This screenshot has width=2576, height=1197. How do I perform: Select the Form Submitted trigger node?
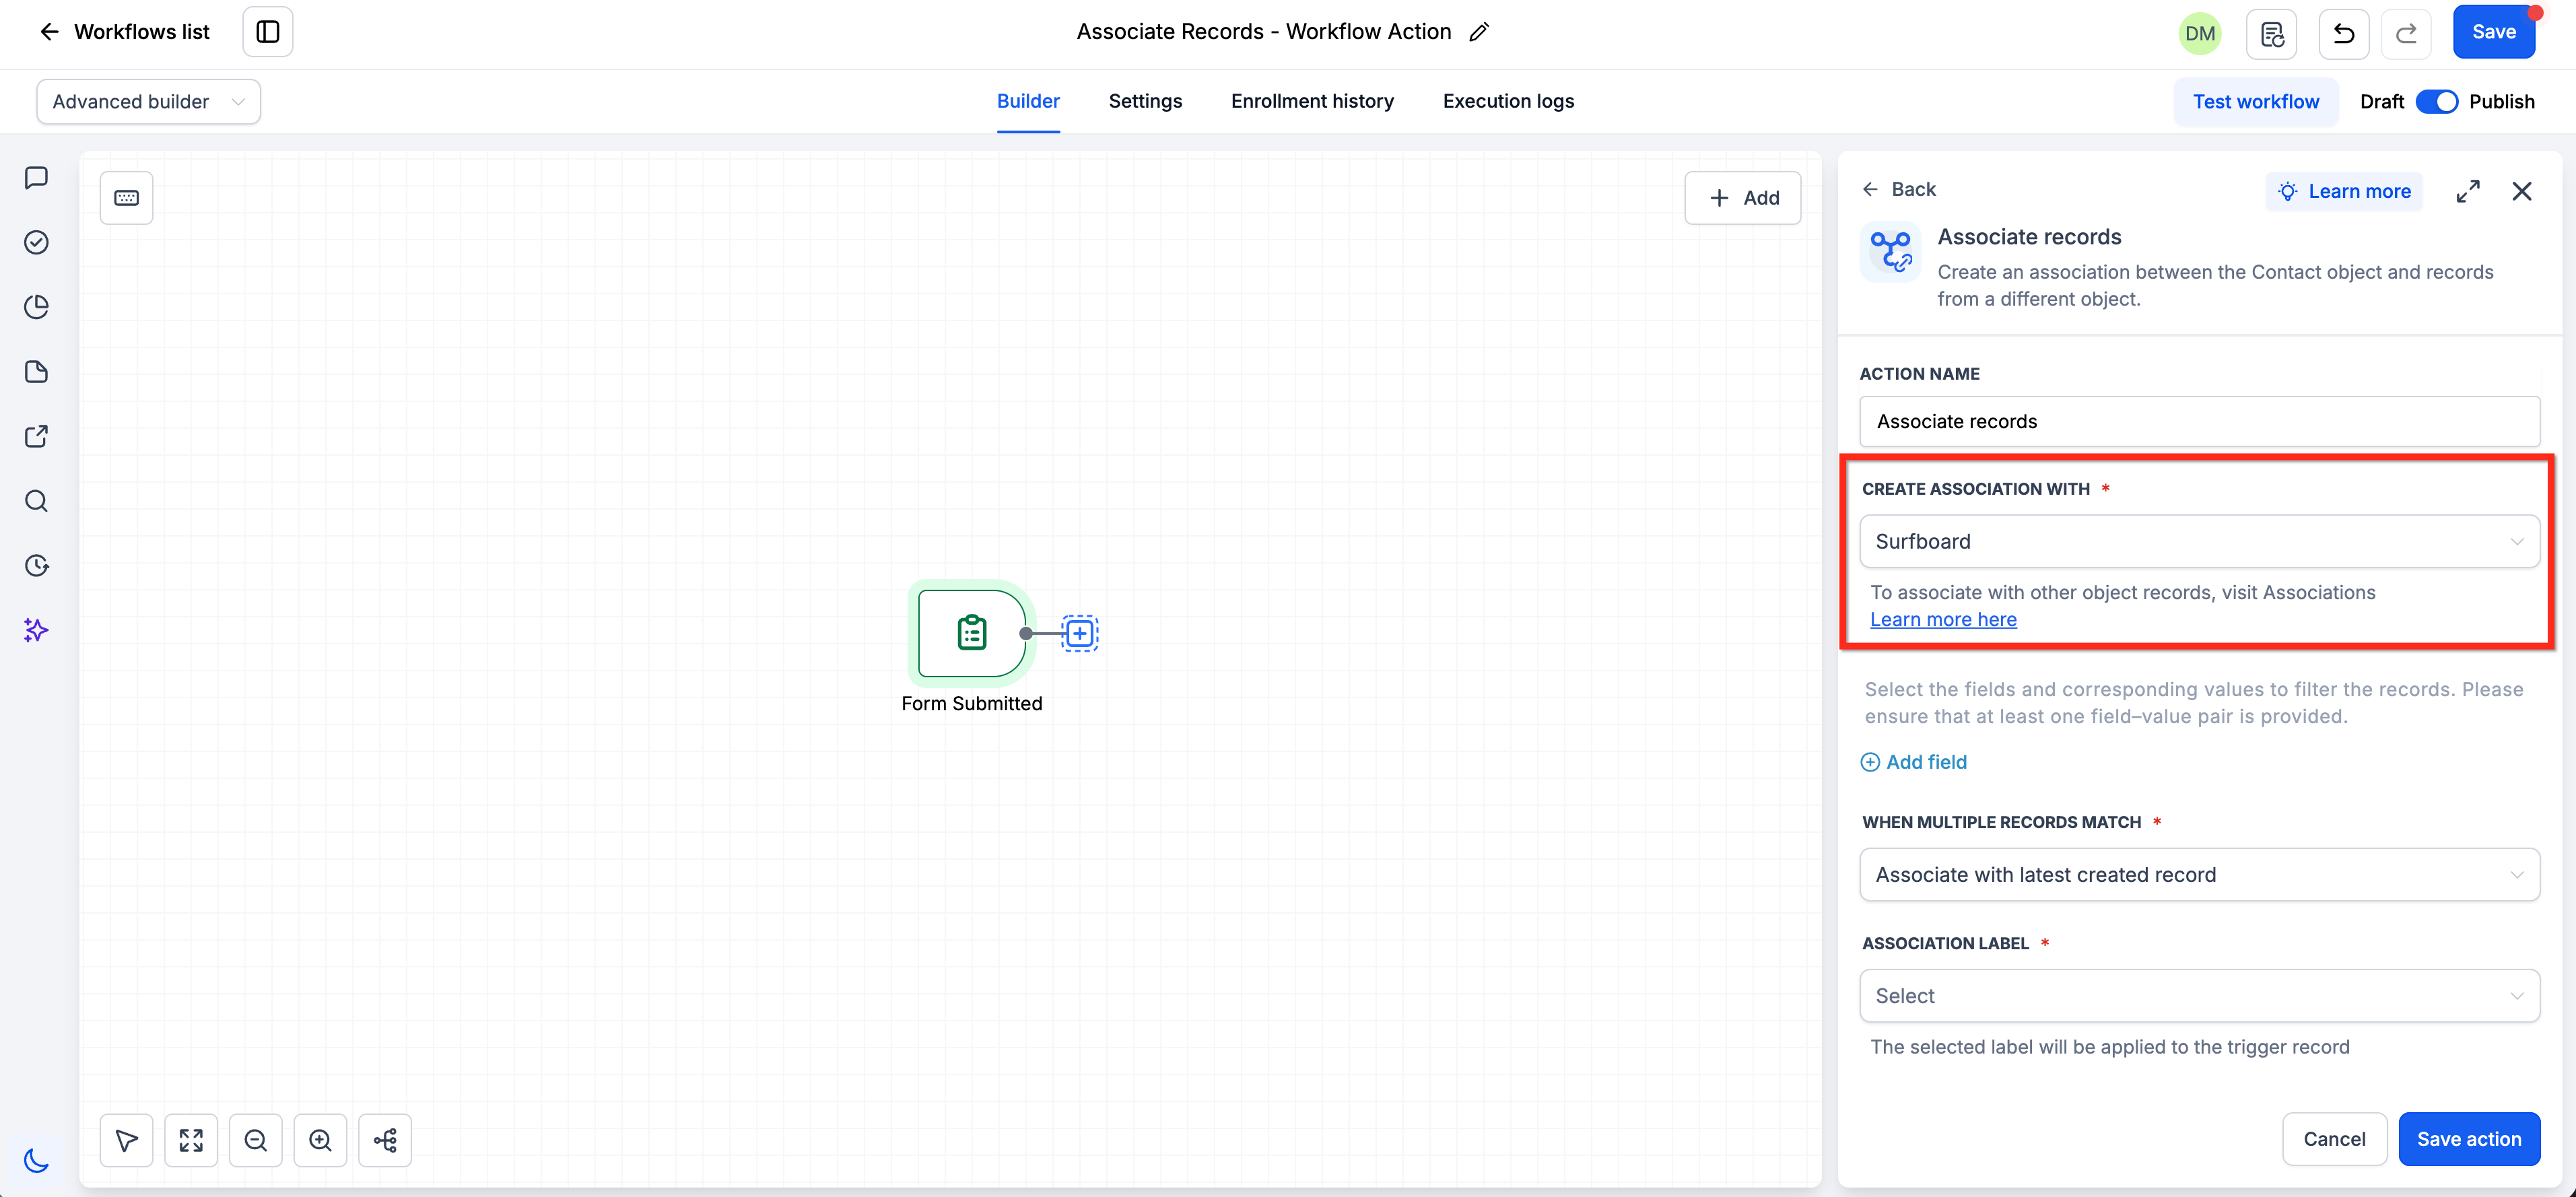click(x=972, y=633)
